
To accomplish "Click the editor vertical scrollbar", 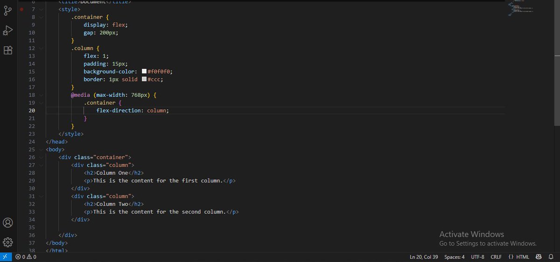I will coord(556,63).
